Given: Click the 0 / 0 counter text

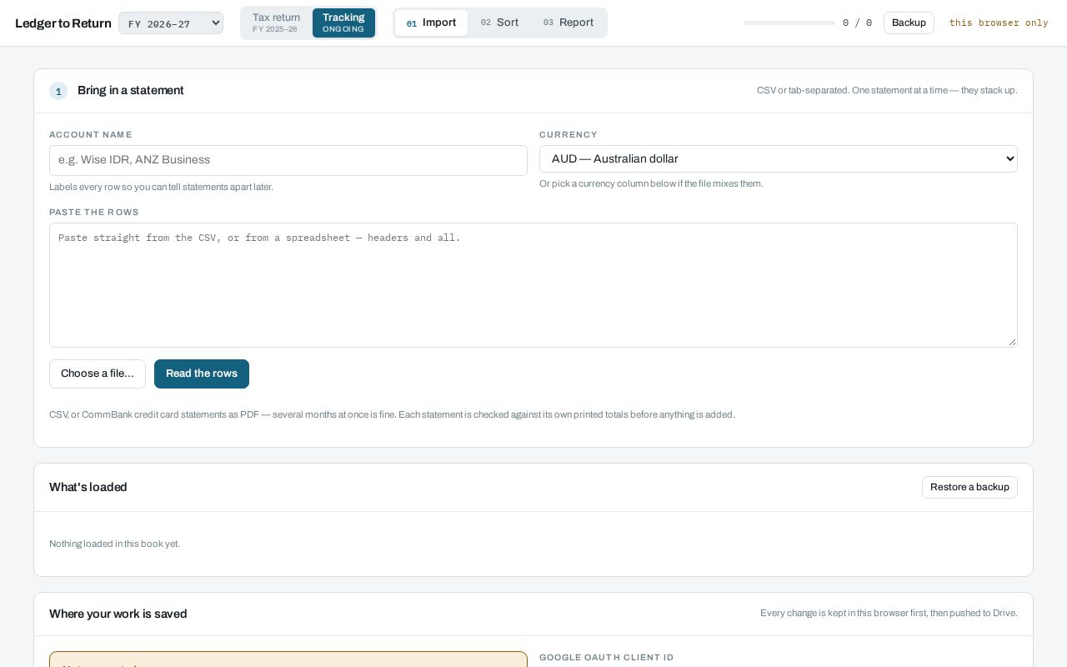Looking at the screenshot, I should (857, 23).
